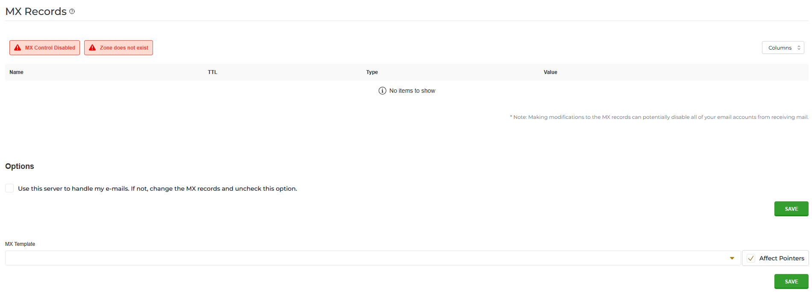Sort by the Value column header

[550, 72]
